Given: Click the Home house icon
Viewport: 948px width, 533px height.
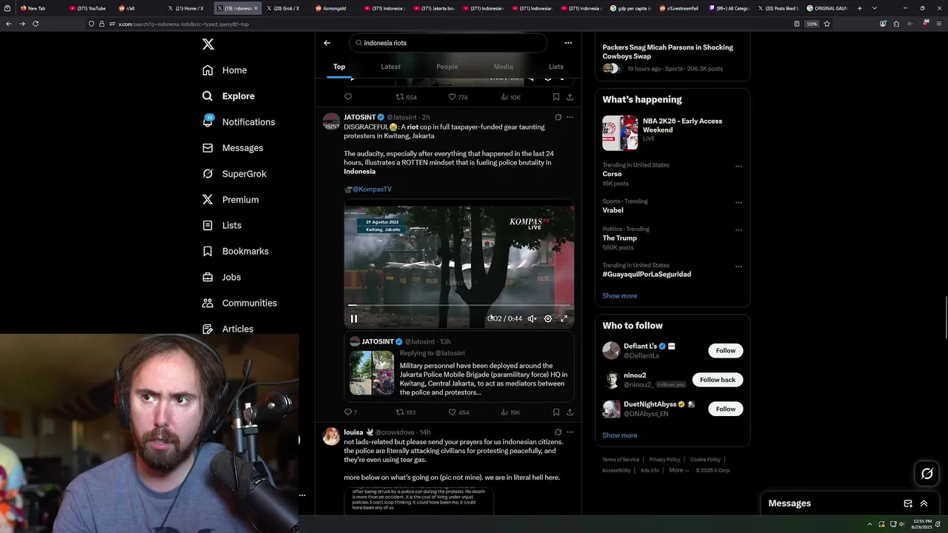Looking at the screenshot, I should coord(208,70).
